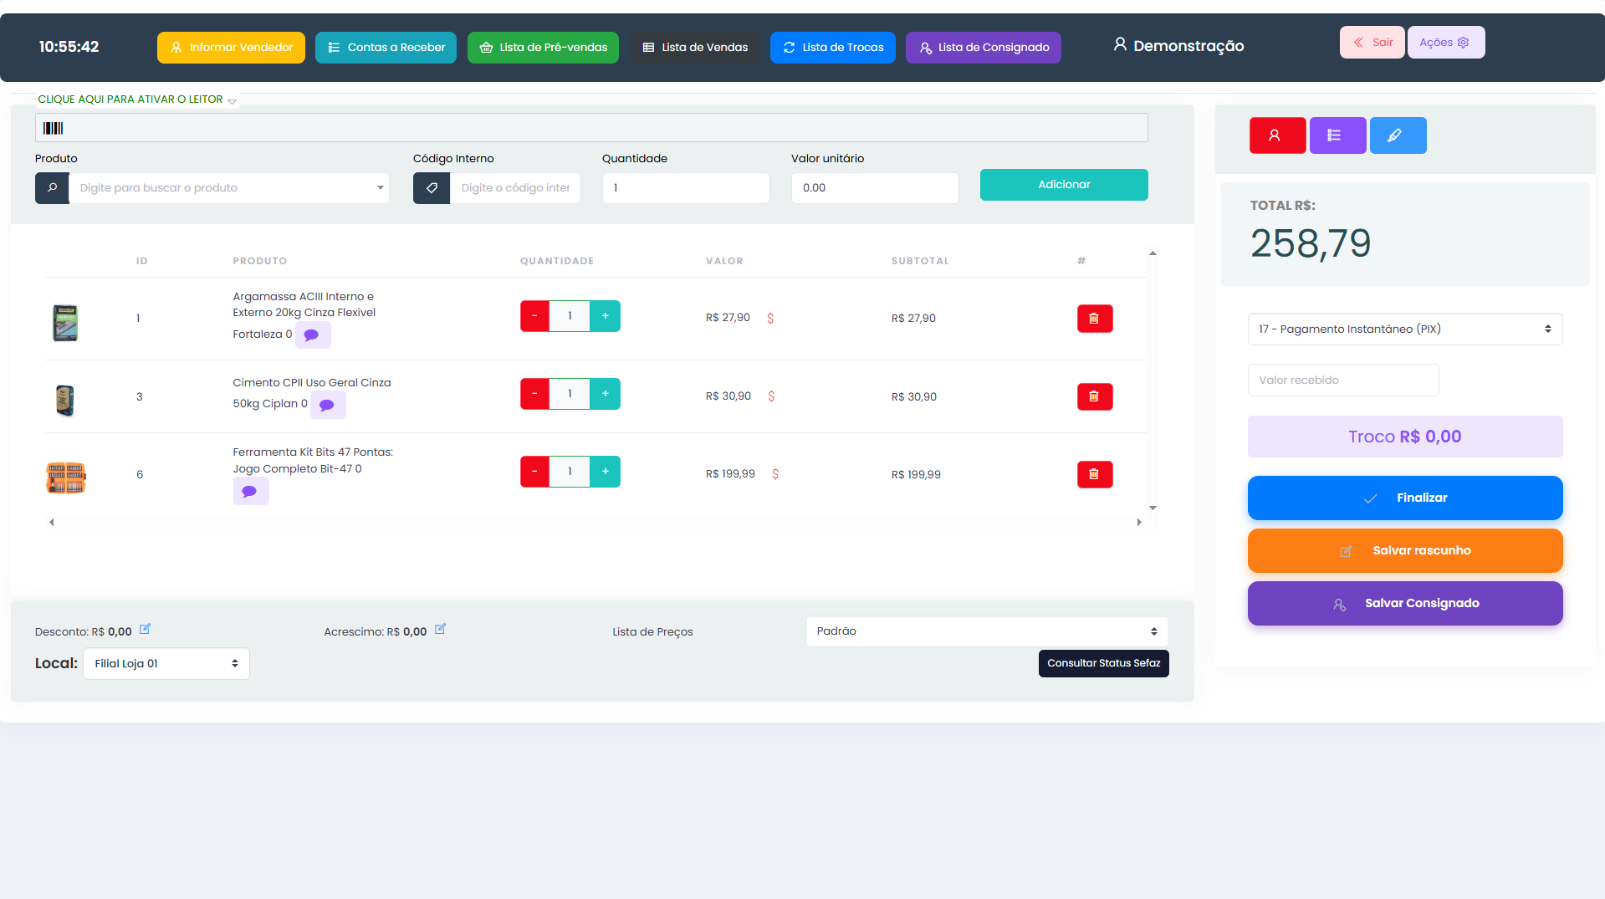Open comment bubble for Cimento CPII item
This screenshot has width=1605, height=899.
pos(327,406)
